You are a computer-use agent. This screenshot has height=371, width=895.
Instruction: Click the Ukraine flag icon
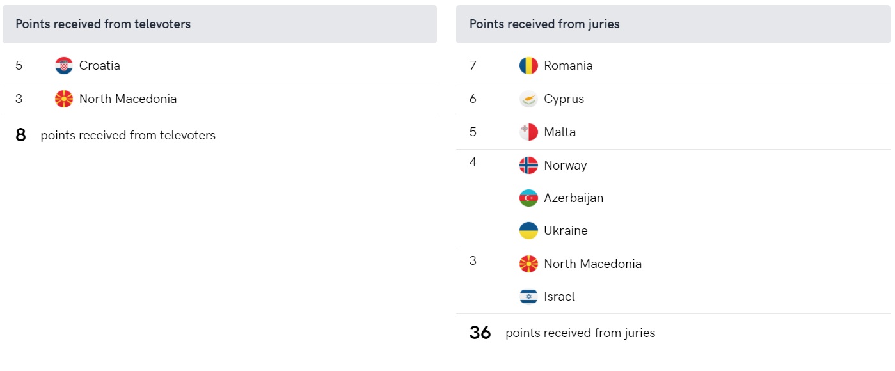(528, 230)
